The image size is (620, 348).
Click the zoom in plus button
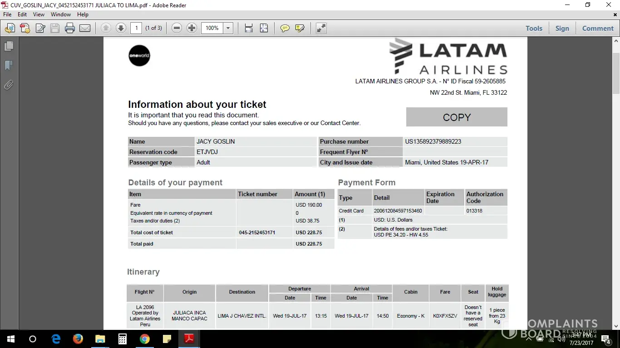click(x=192, y=28)
